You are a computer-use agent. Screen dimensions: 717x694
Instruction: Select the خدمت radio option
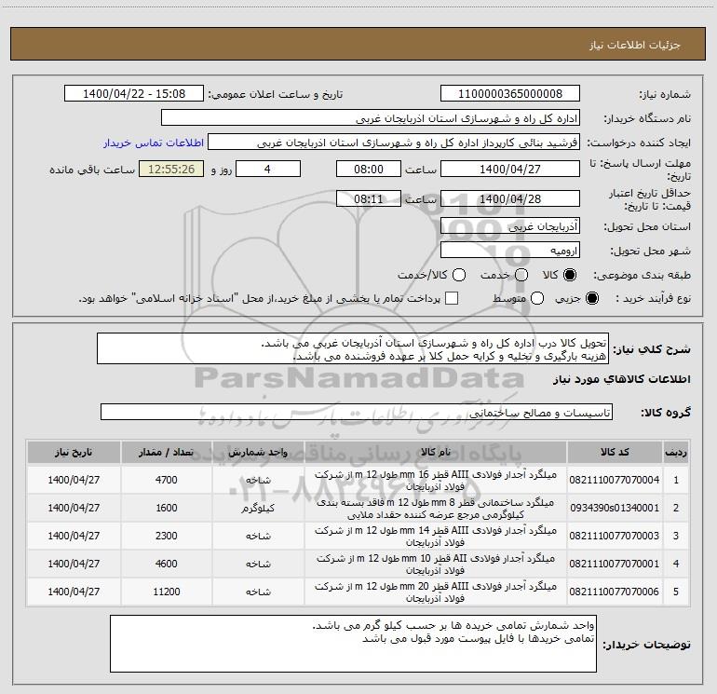tap(521, 275)
